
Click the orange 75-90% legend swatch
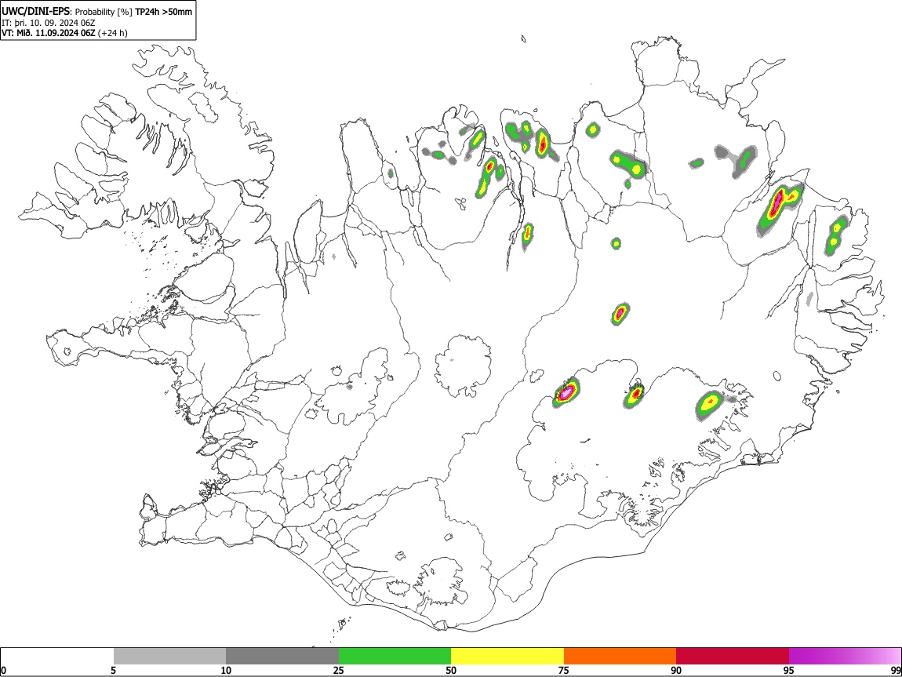click(620, 656)
